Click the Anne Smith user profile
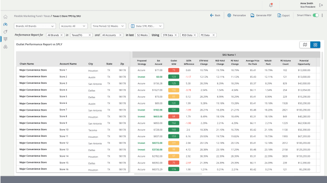The height and width of the screenshot is (183, 327). tap(307, 5)
